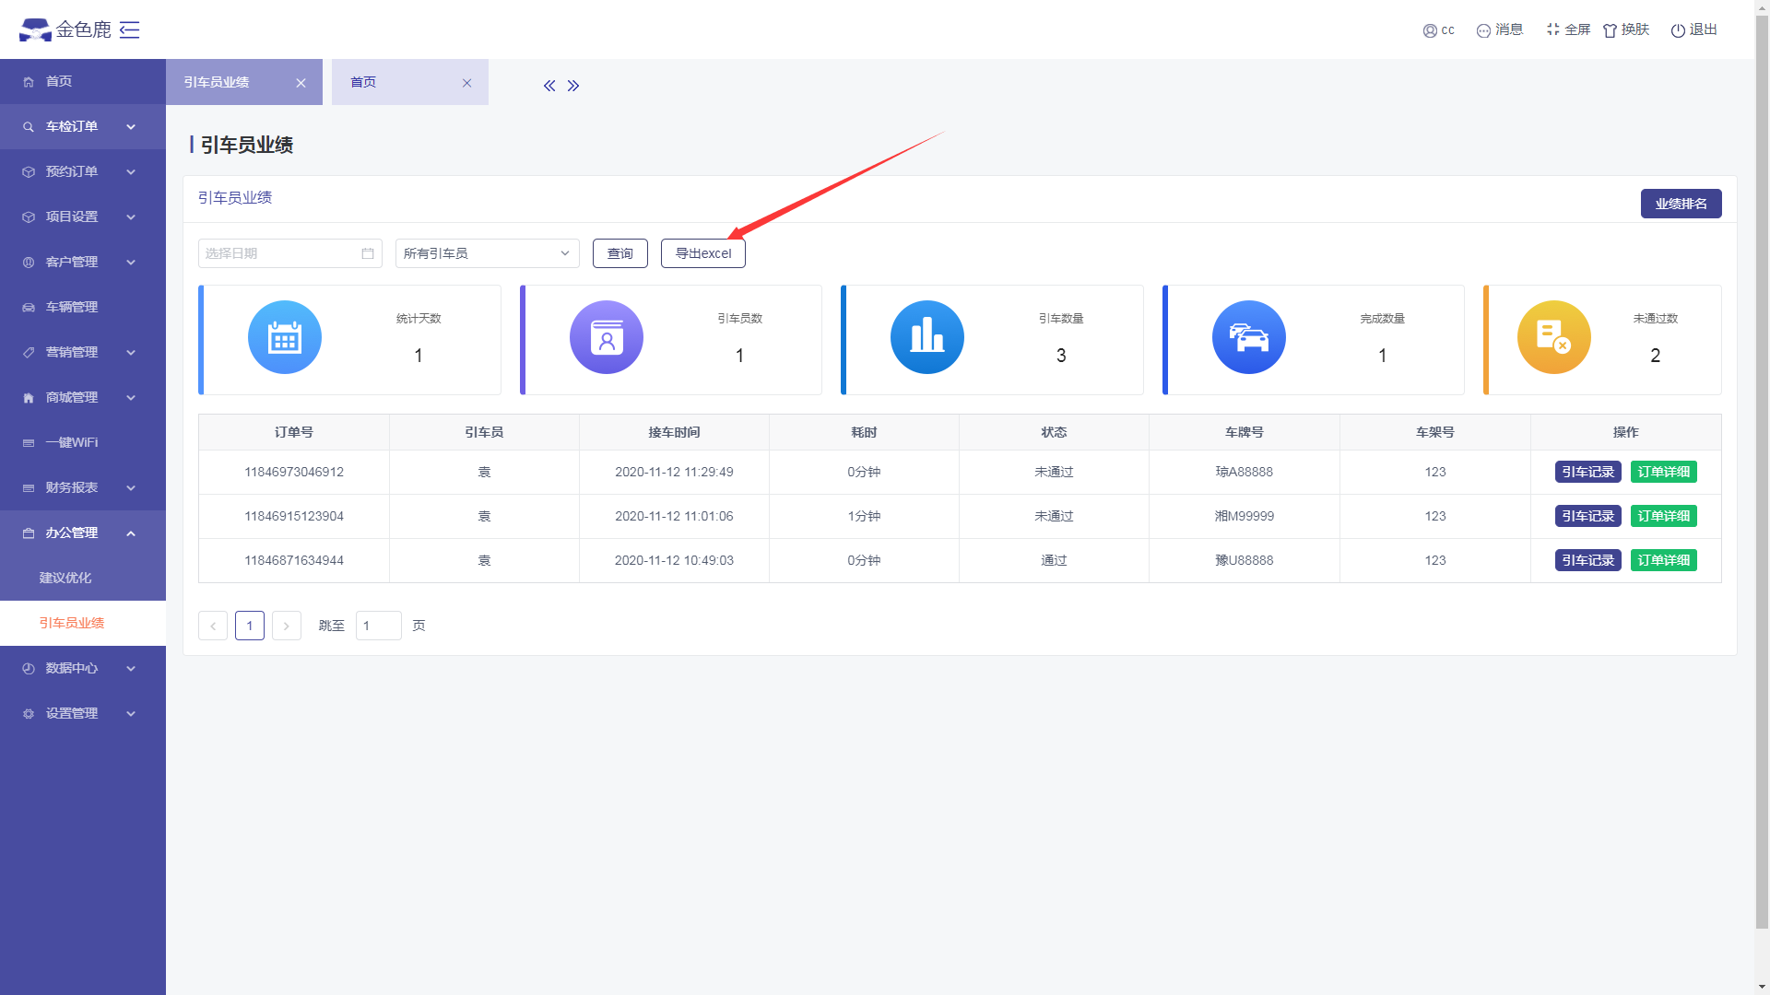Open 订单详细 for order 11846973046912
This screenshot has width=1770, height=995.
(1663, 472)
